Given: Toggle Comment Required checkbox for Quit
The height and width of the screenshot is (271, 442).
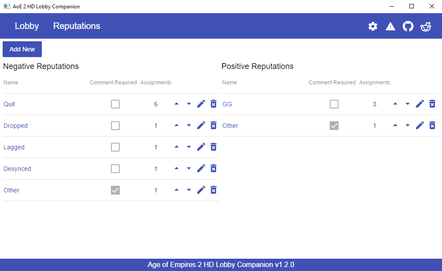Looking at the screenshot, I should click(x=115, y=104).
